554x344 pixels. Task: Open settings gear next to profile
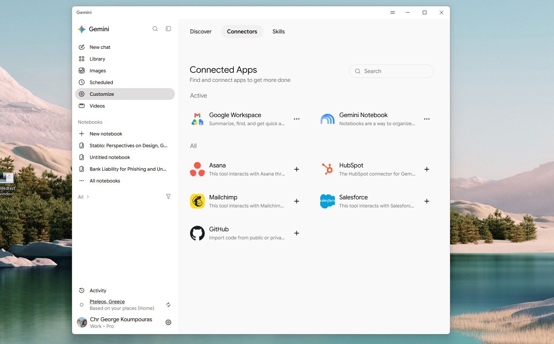(168, 322)
